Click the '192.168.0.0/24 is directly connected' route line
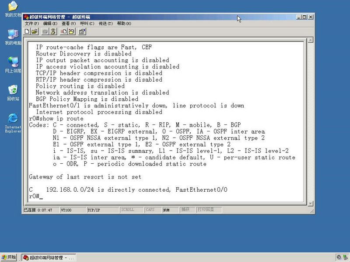350x262 pixels. (x=128, y=190)
